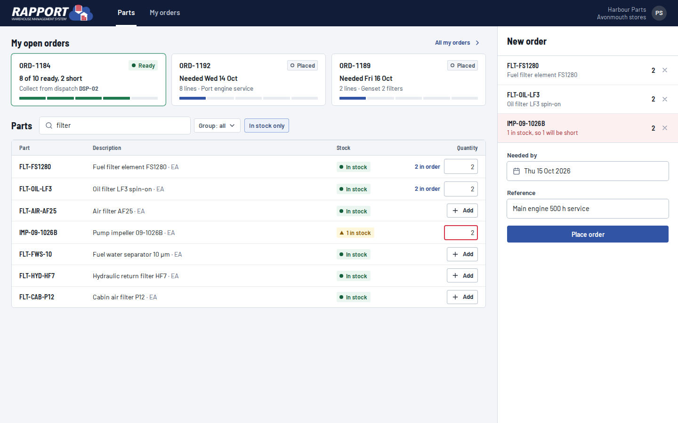Click the chevron next to All my orders
The width and height of the screenshot is (678, 423).
(477, 43)
